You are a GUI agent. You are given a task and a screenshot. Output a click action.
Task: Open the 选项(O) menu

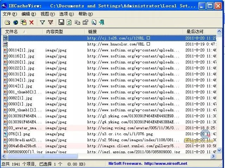(x=66, y=14)
